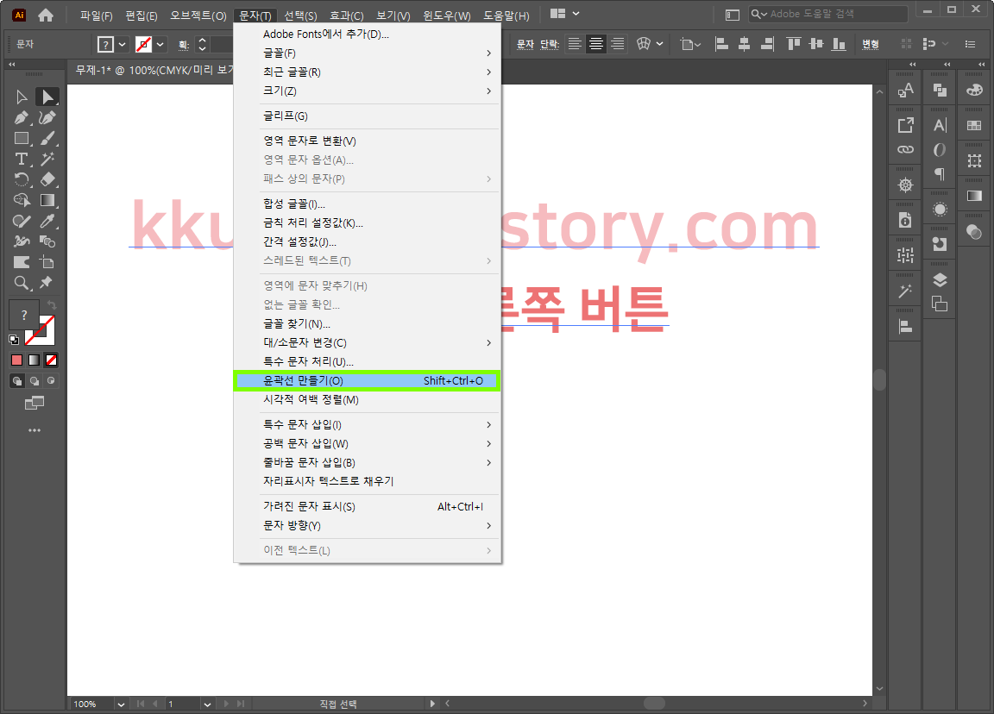The height and width of the screenshot is (714, 994).
Task: Enable Draw Normal mode
Action: pos(17,381)
